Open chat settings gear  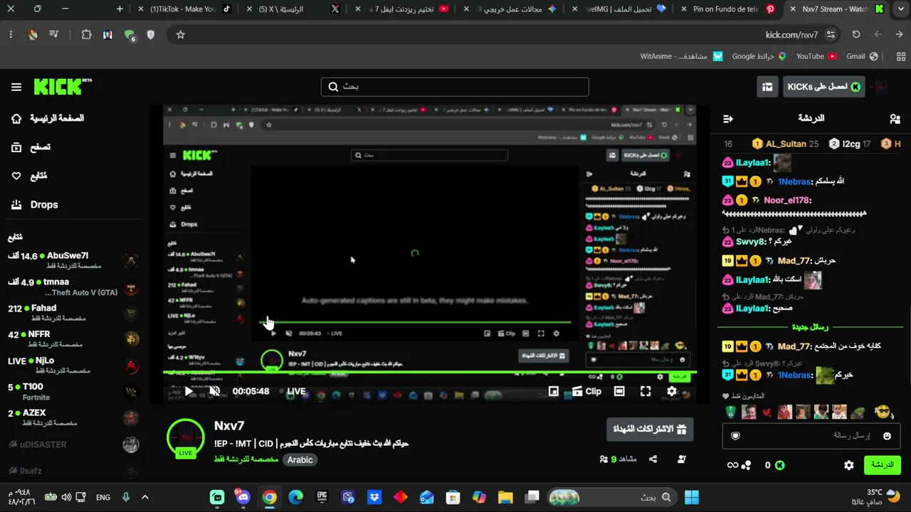849,465
